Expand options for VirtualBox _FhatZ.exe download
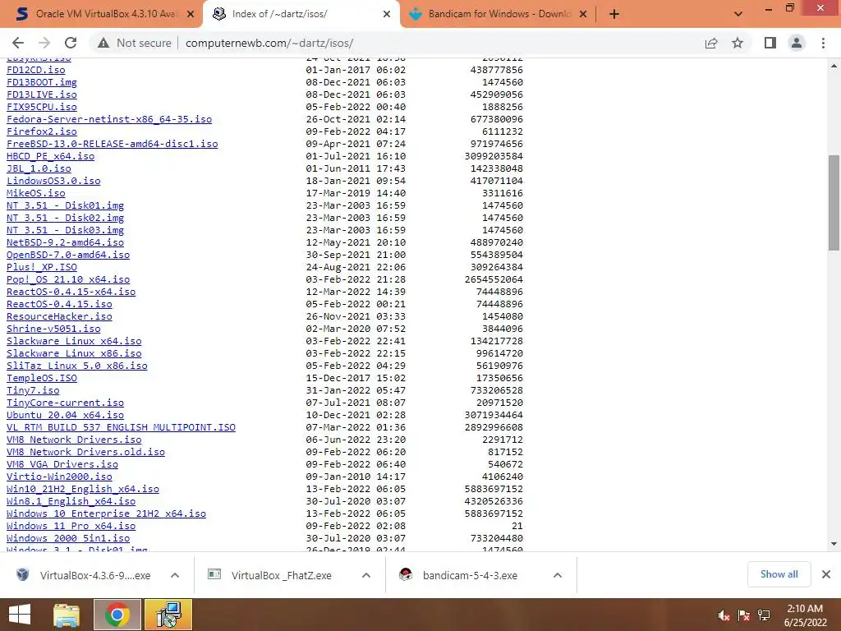The height and width of the screenshot is (631, 841). tap(366, 575)
